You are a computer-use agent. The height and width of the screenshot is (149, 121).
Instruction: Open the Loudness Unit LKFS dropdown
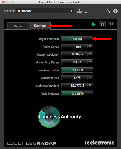pos(77,78)
